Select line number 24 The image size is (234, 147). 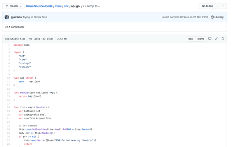9,129
